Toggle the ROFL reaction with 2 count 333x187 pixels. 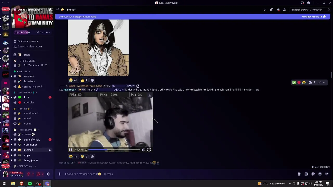point(84,157)
